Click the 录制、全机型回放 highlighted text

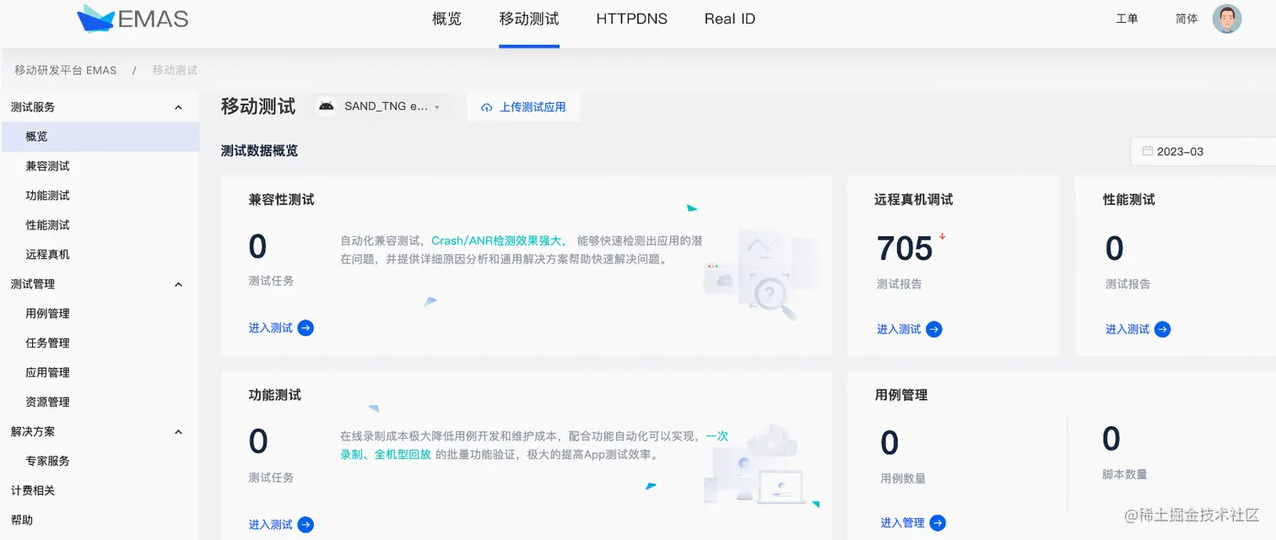tap(386, 454)
